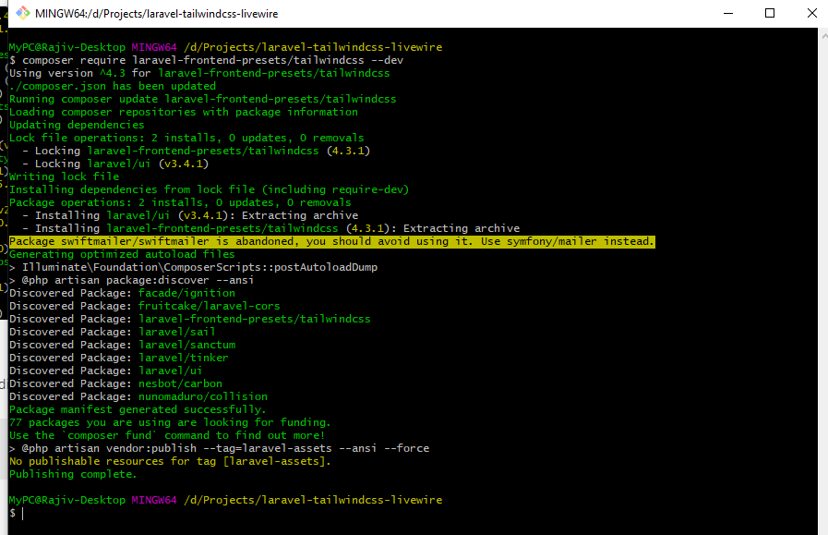This screenshot has height=535, width=828.
Task: Click the 'facade/ignition' package name
Action: [x=187, y=293]
